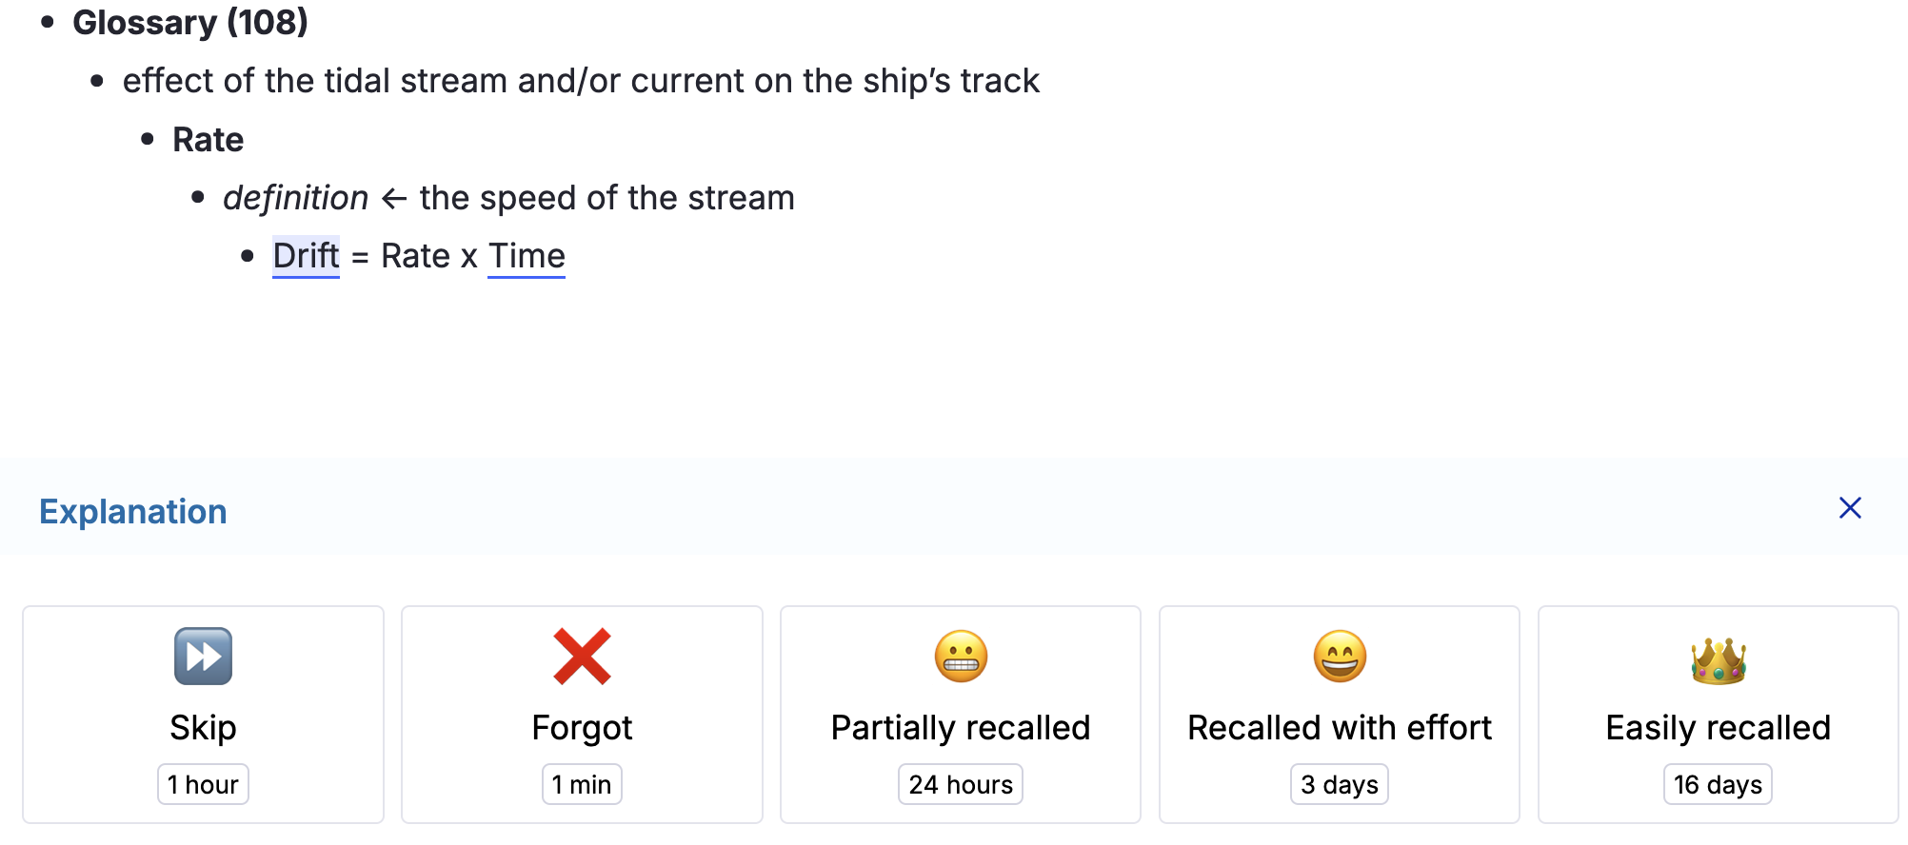Click the grimacing face Partially recalled icon
Image resolution: width=1908 pixels, height=845 pixels.
(961, 657)
